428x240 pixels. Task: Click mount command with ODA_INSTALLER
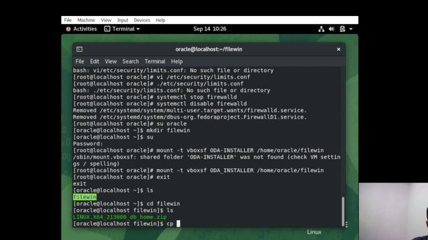pos(198,171)
